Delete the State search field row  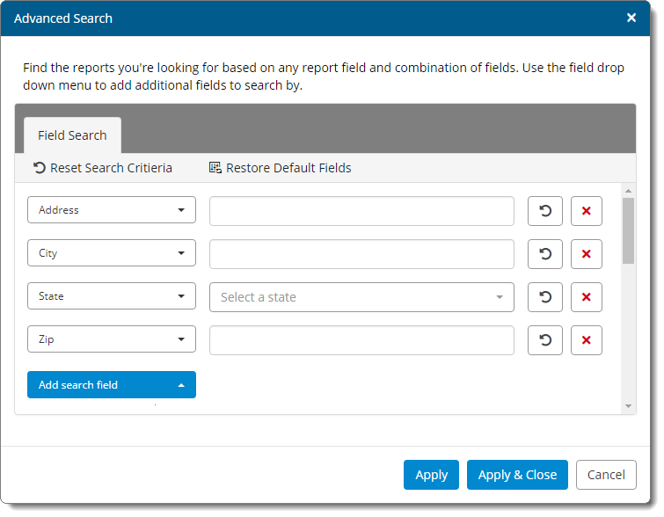586,297
